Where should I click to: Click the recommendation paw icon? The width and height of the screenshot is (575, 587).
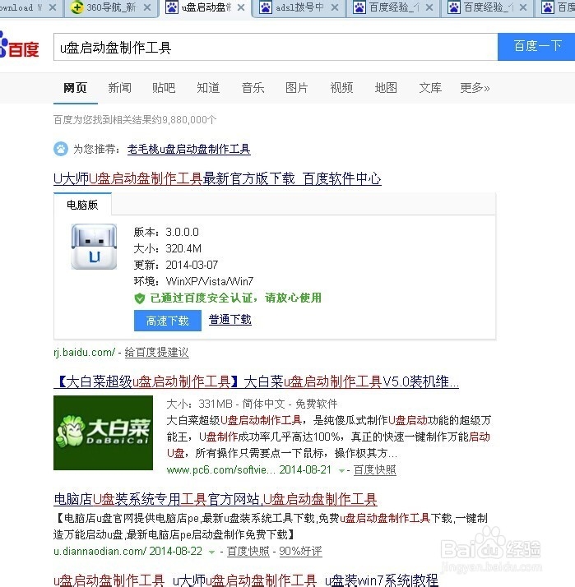pos(61,149)
